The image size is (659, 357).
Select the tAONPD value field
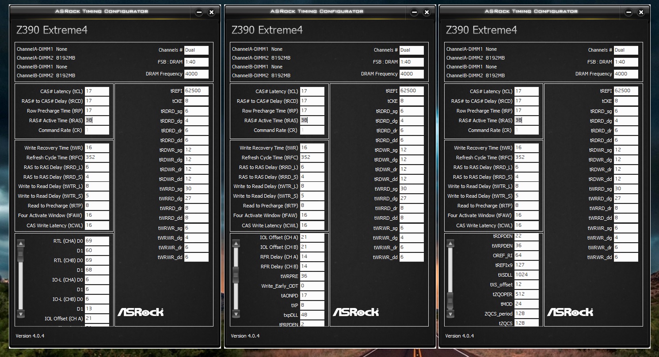tap(312, 296)
